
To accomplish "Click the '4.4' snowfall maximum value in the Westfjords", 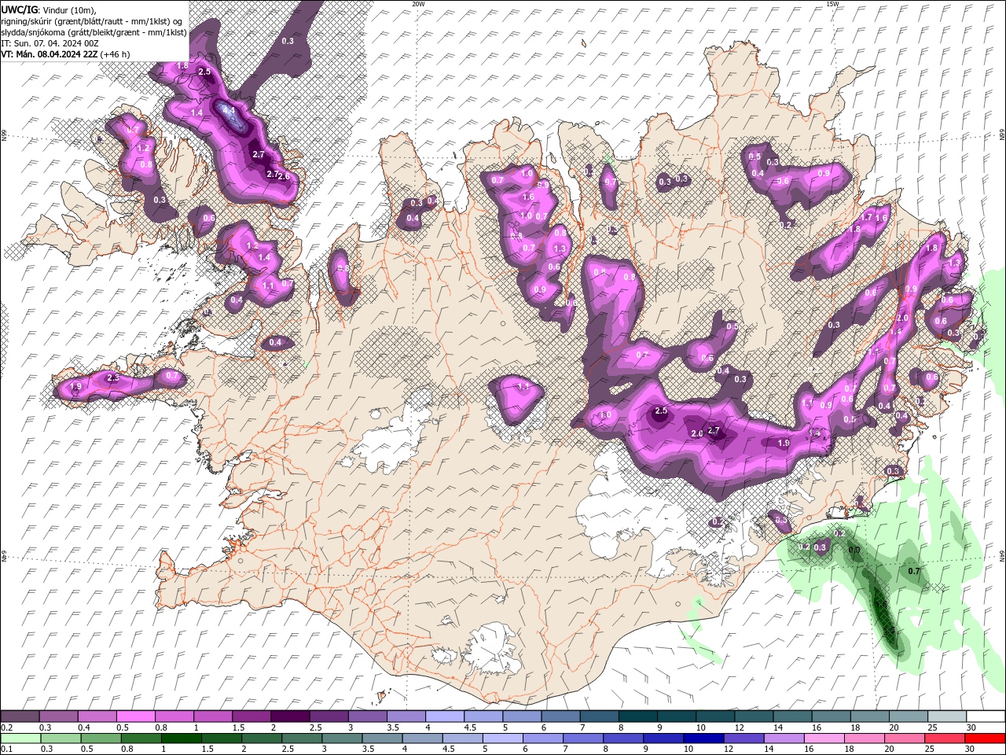I will tap(229, 112).
